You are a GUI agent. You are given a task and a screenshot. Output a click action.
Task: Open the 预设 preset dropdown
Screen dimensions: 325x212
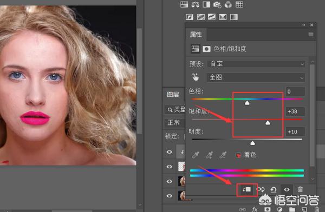tap(256, 64)
